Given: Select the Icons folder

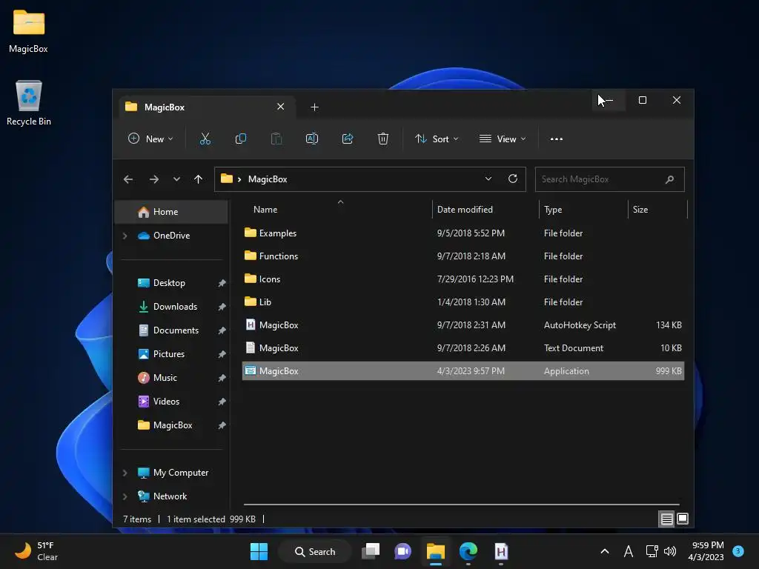Looking at the screenshot, I should [463, 279].
